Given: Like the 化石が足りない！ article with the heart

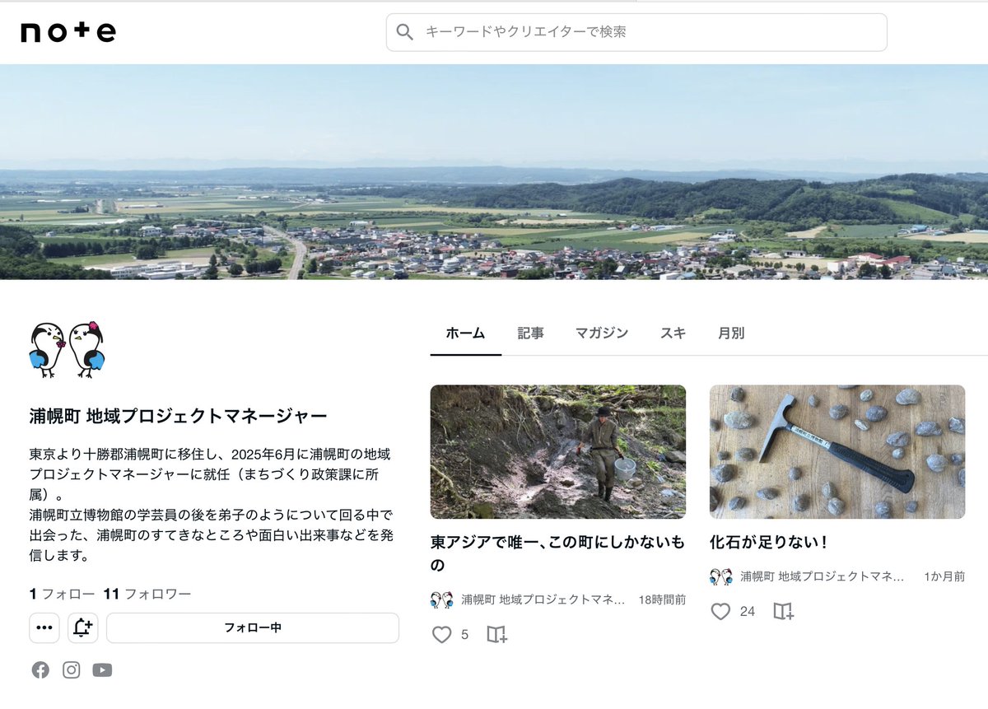Looking at the screenshot, I should click(x=722, y=612).
